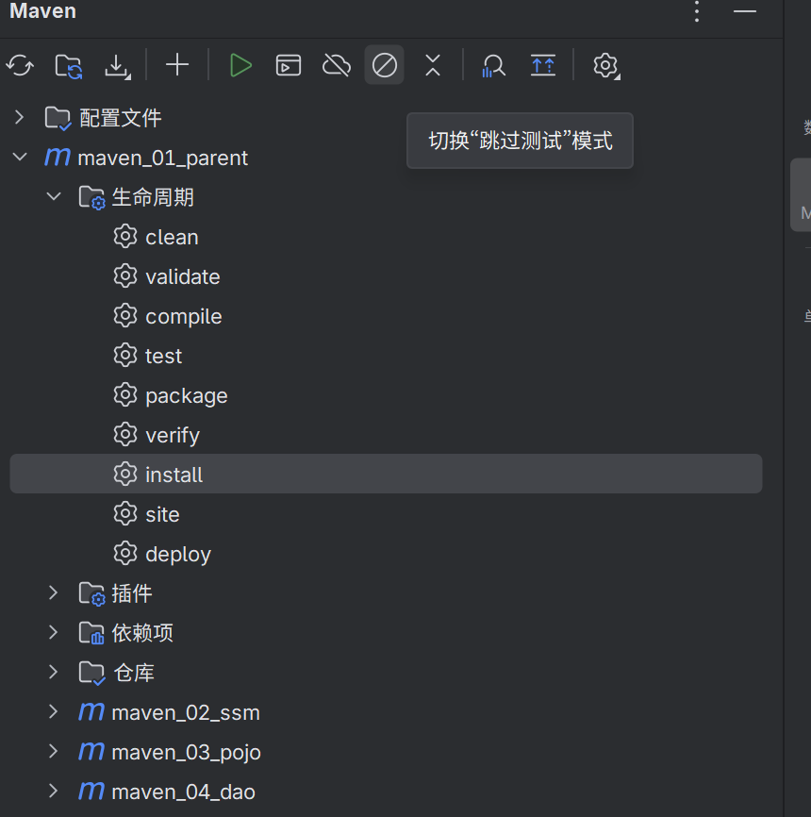Hide the Maven tool window
Screen dimensions: 811x817
tap(745, 11)
